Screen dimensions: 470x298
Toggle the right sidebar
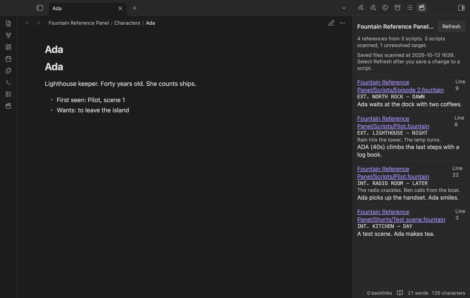click(x=461, y=8)
